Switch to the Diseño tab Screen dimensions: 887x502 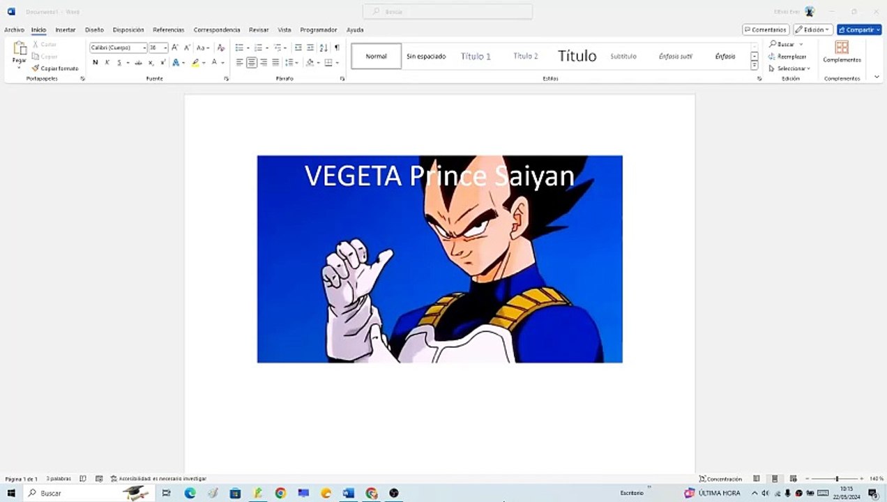94,30
